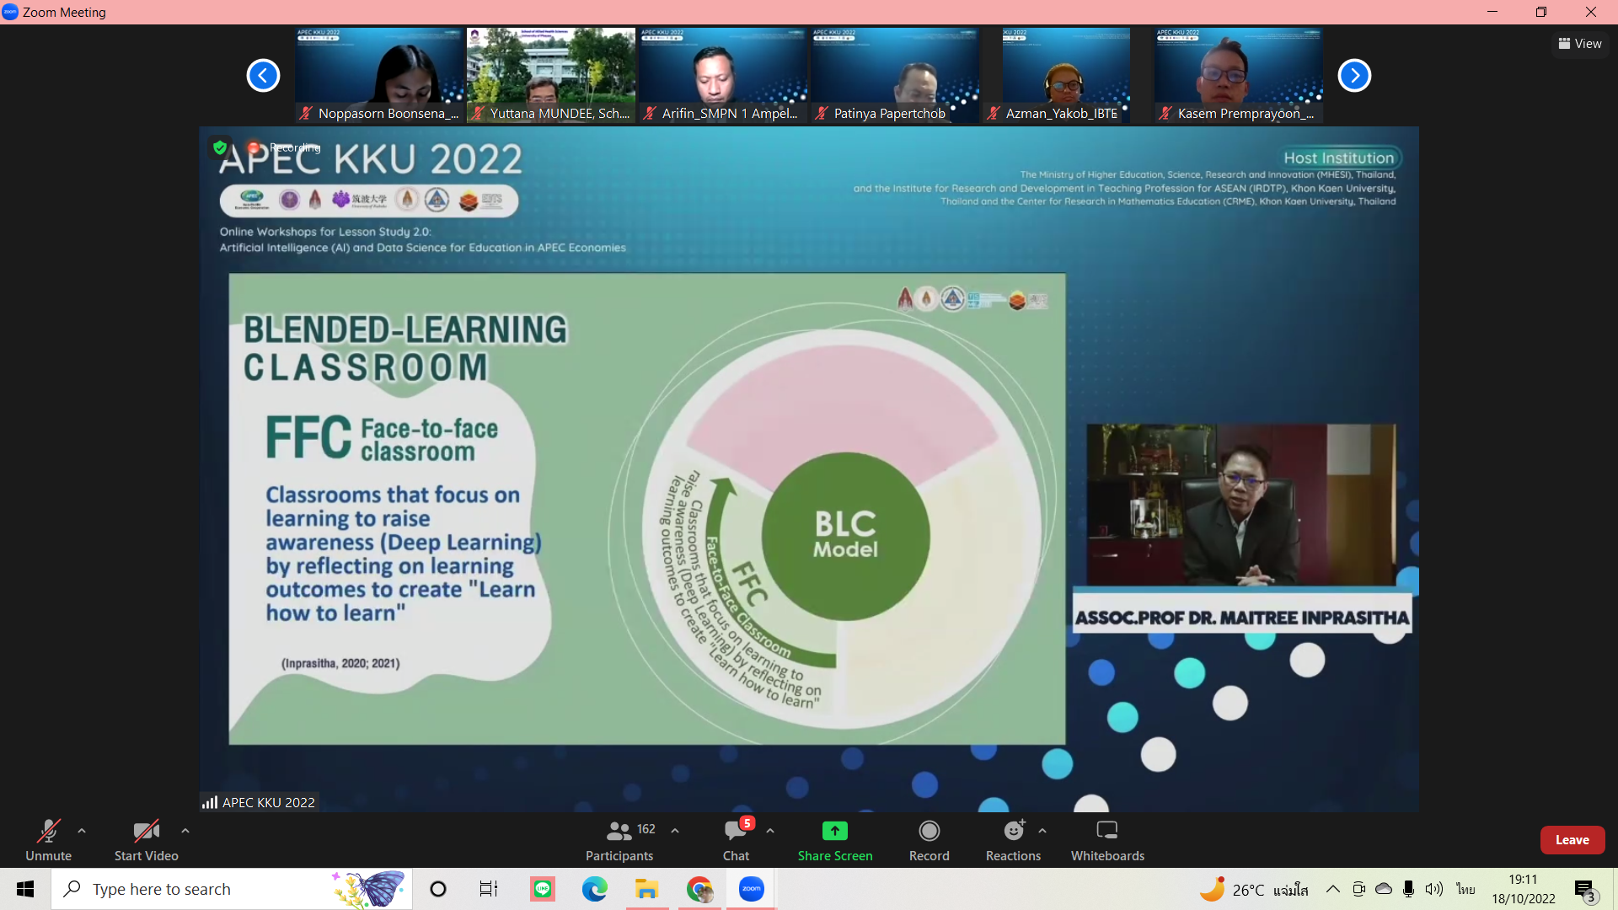Show next participants with right arrow

pos(1354,76)
